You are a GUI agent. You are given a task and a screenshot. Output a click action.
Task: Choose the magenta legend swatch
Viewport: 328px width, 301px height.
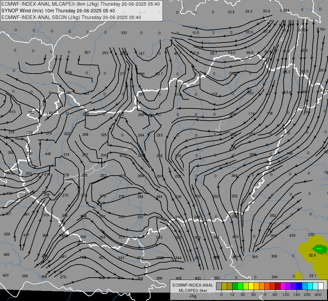[x=283, y=286]
